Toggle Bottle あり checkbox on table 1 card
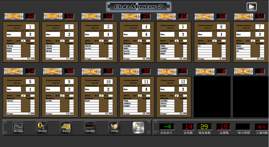 pos(23,41)
